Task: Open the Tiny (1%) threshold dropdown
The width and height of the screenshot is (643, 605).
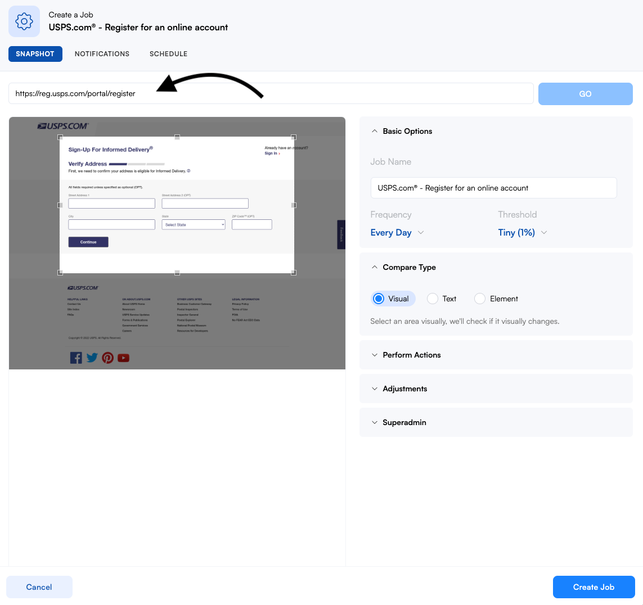Action: (523, 232)
